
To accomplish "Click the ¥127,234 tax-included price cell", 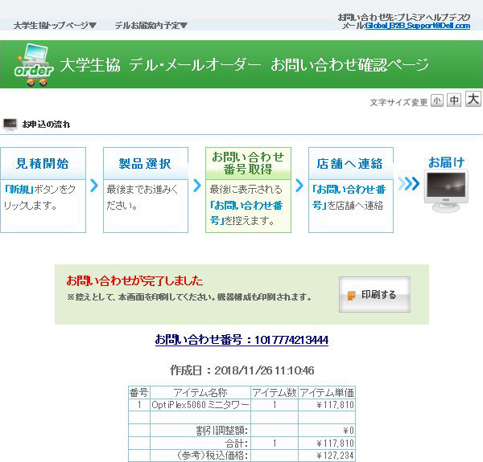I will (327, 456).
